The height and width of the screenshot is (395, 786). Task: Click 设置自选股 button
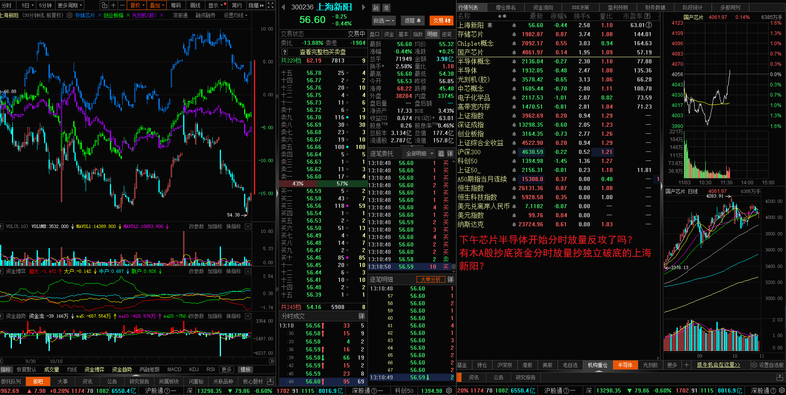click(x=767, y=365)
